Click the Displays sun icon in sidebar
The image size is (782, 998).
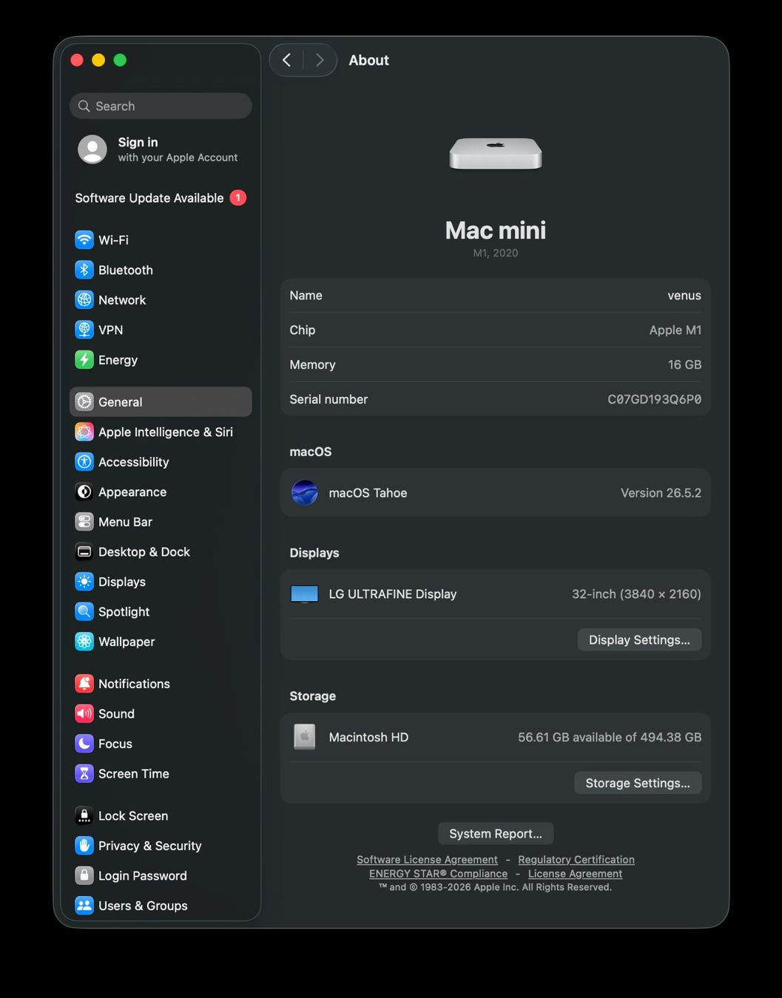pos(84,581)
